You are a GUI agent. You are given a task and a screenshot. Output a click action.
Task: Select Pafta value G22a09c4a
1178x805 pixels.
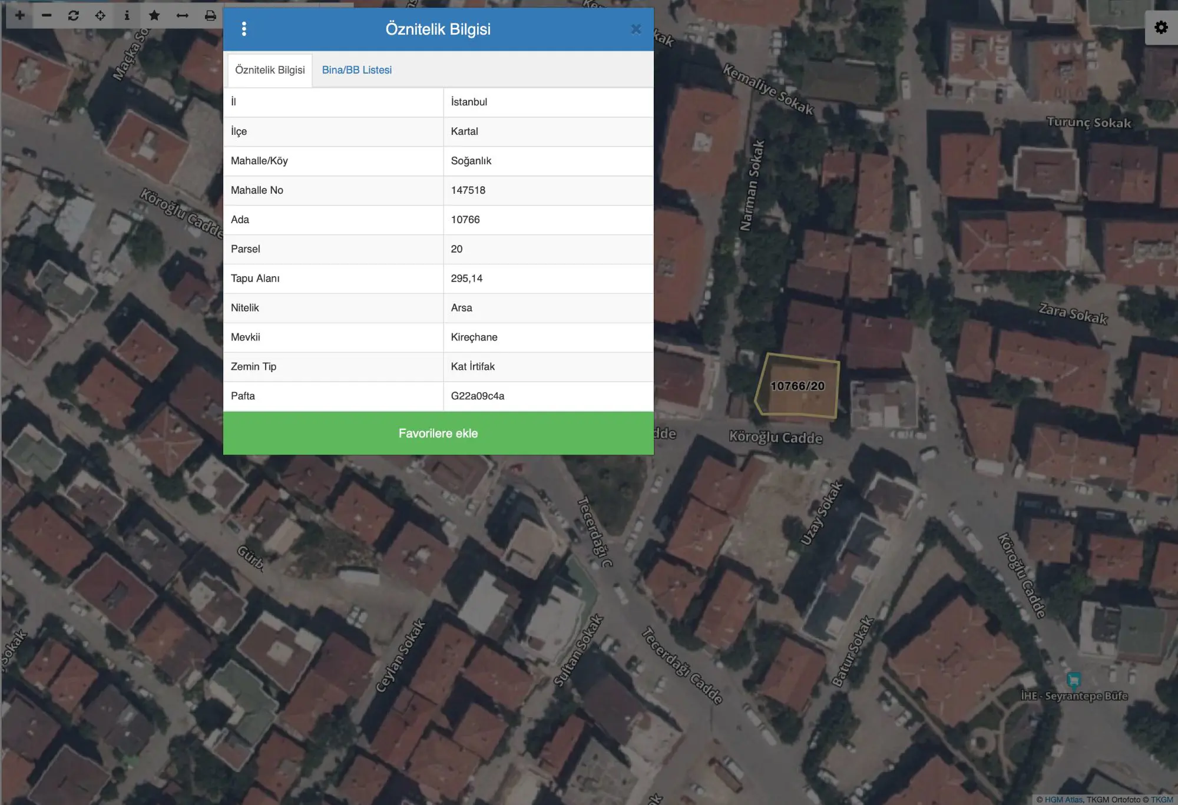pos(548,396)
